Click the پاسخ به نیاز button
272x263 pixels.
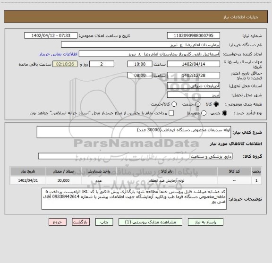pyautogui.click(x=205, y=222)
